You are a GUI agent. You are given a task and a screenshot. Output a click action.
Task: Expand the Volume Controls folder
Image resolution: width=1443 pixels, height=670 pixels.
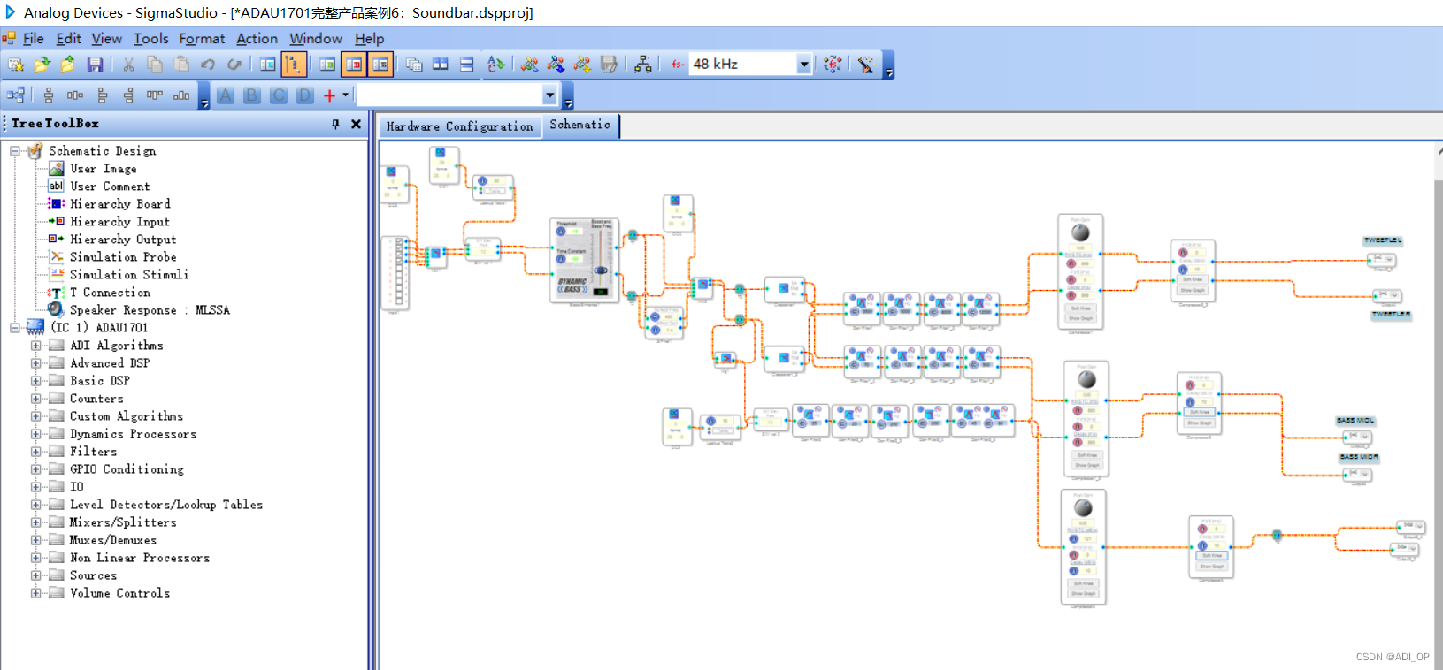[x=36, y=593]
